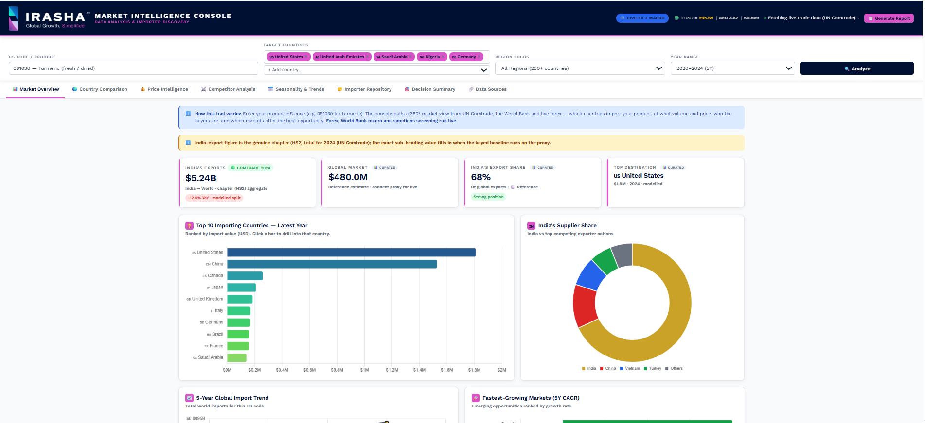
Task: Click the Fastest-Growing Markets icon
Action: pos(476,398)
